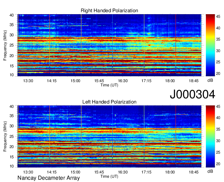Viewport: 224px width, 182px height.
Task: Click inside the Right Handed Polarization spectrogram
Action: (x=109, y=45)
